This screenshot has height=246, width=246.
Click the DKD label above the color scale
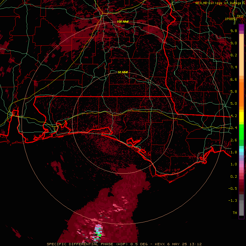coord(240,16)
